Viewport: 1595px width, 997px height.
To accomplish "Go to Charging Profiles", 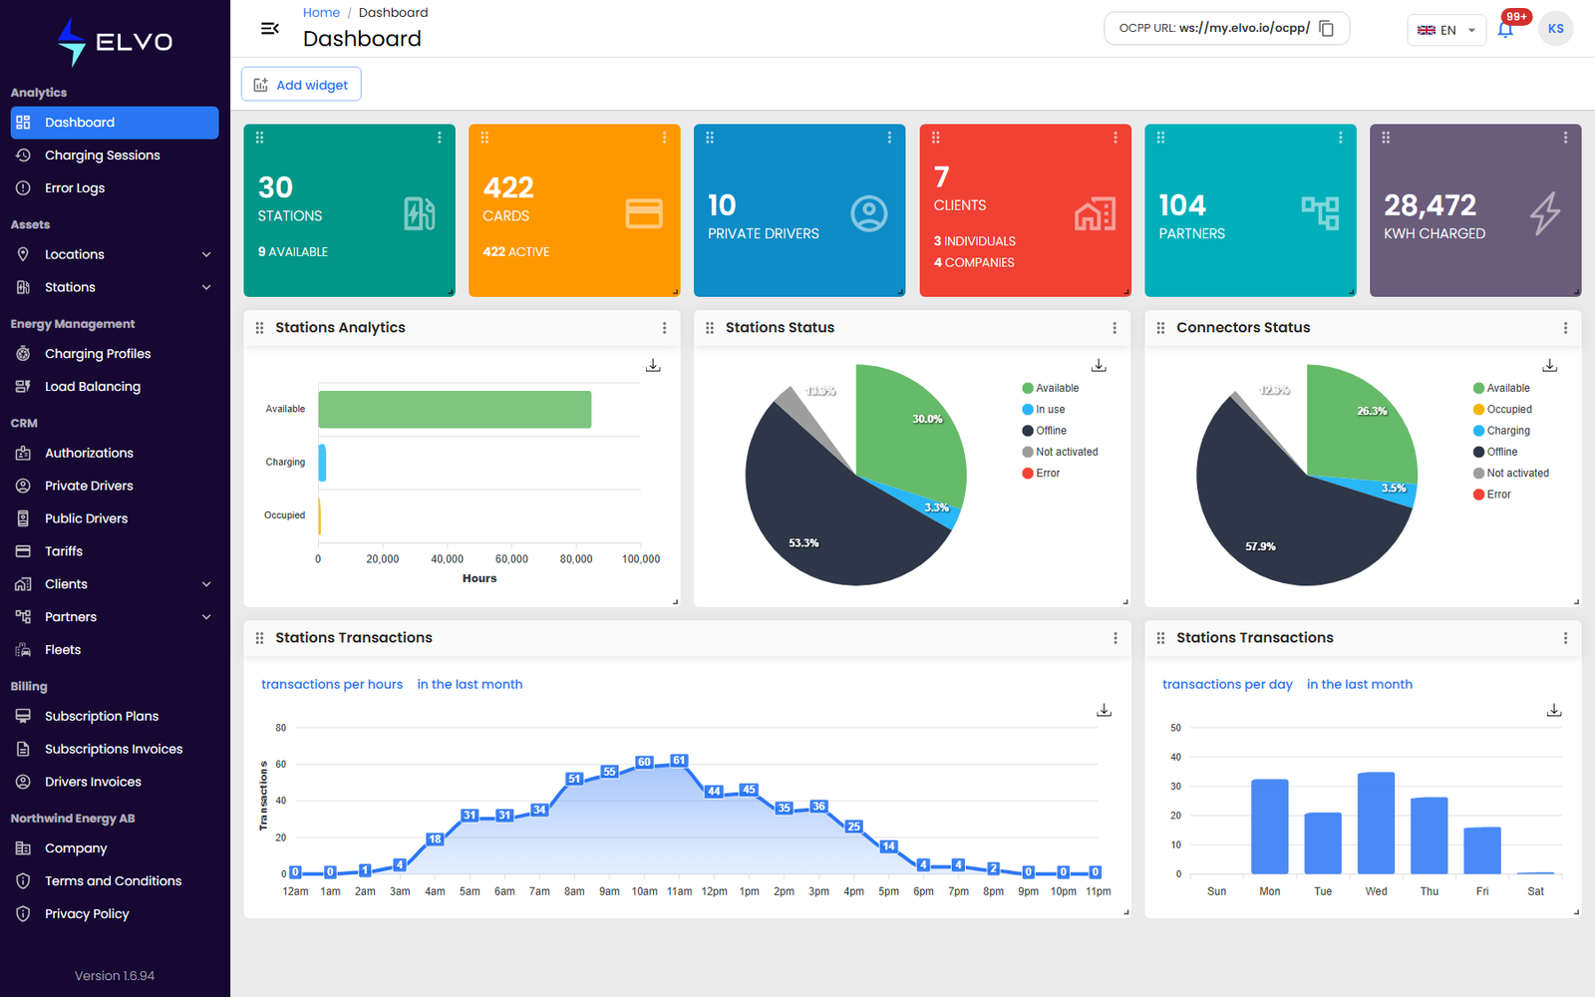I will point(115,354).
